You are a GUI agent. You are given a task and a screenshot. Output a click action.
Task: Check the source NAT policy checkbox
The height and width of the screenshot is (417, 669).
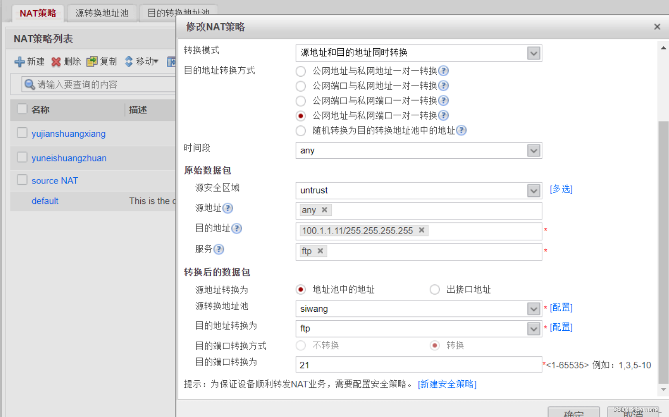(22, 180)
